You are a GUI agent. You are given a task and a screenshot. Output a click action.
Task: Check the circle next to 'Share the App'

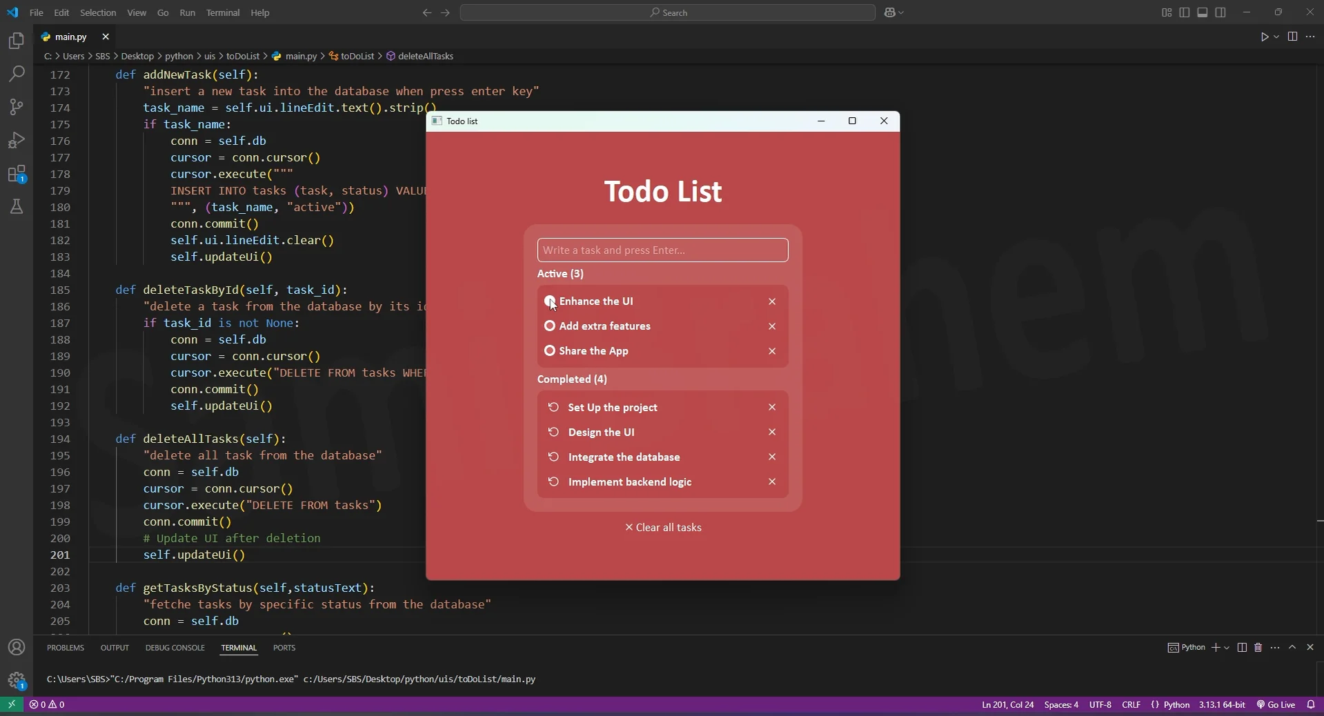click(549, 351)
